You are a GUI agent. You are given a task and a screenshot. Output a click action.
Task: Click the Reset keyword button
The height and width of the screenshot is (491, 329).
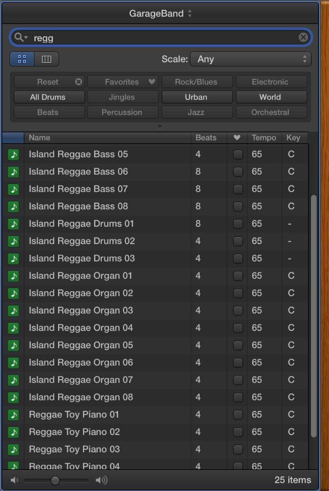click(x=49, y=82)
